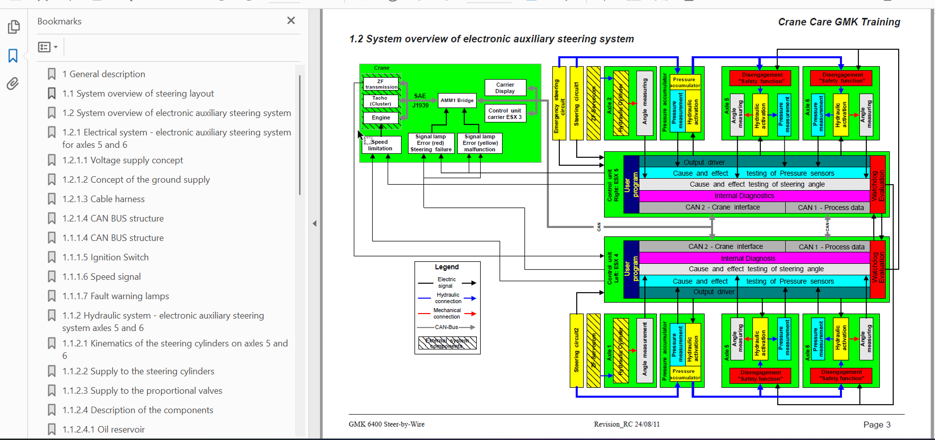Click bookmark icon beside 1.1.1.6 Speed signal
This screenshot has width=935, height=440.
(x=52, y=277)
